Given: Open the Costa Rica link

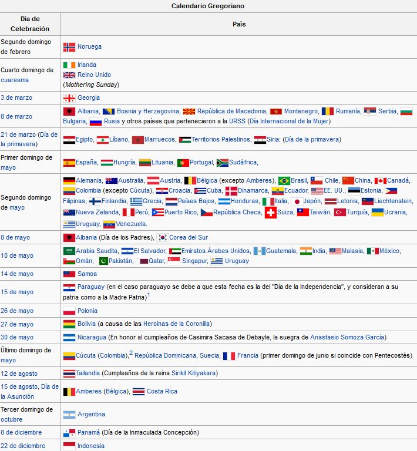Looking at the screenshot, I should coord(162,392).
